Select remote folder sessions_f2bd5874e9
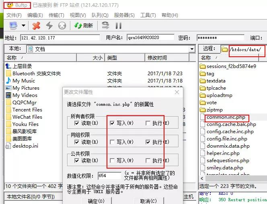The height and width of the screenshot is (204, 267). click(228, 66)
